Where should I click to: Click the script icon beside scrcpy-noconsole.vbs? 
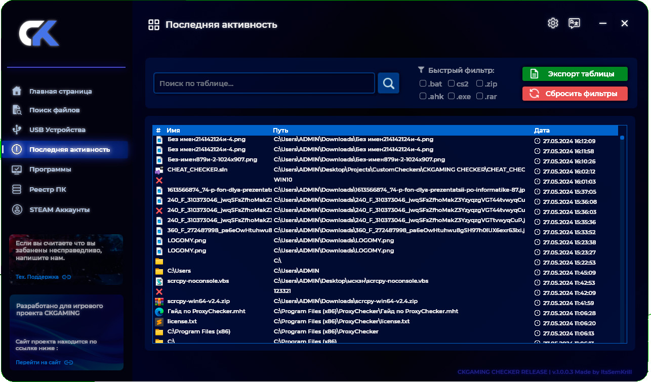point(159,281)
